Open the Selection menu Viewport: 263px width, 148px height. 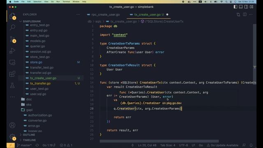[x=37, y=2]
